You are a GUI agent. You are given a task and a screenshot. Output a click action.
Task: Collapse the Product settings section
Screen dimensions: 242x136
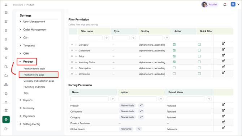(27, 62)
